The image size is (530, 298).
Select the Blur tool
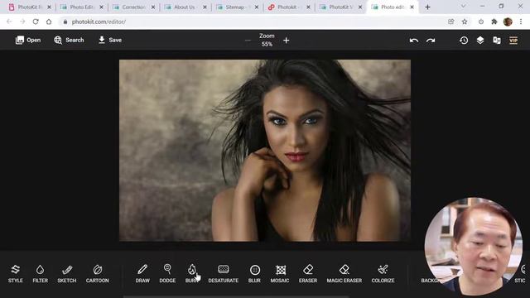pos(254,274)
